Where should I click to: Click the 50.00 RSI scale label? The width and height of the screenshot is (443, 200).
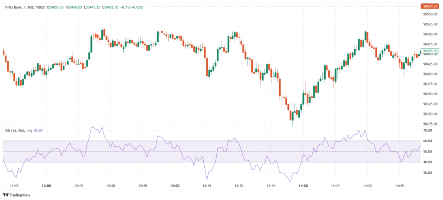click(428, 151)
